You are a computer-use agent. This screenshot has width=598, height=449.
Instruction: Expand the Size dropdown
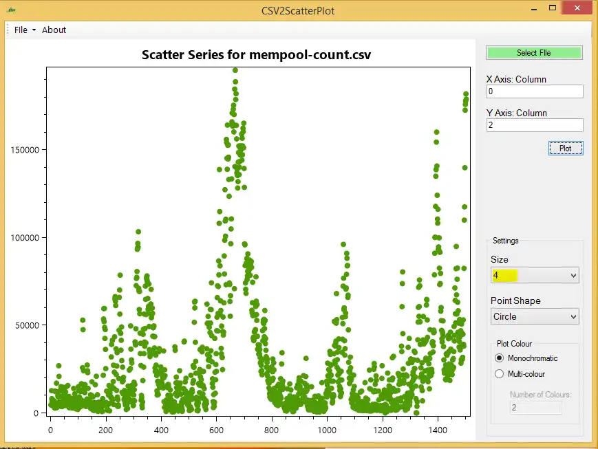point(573,276)
